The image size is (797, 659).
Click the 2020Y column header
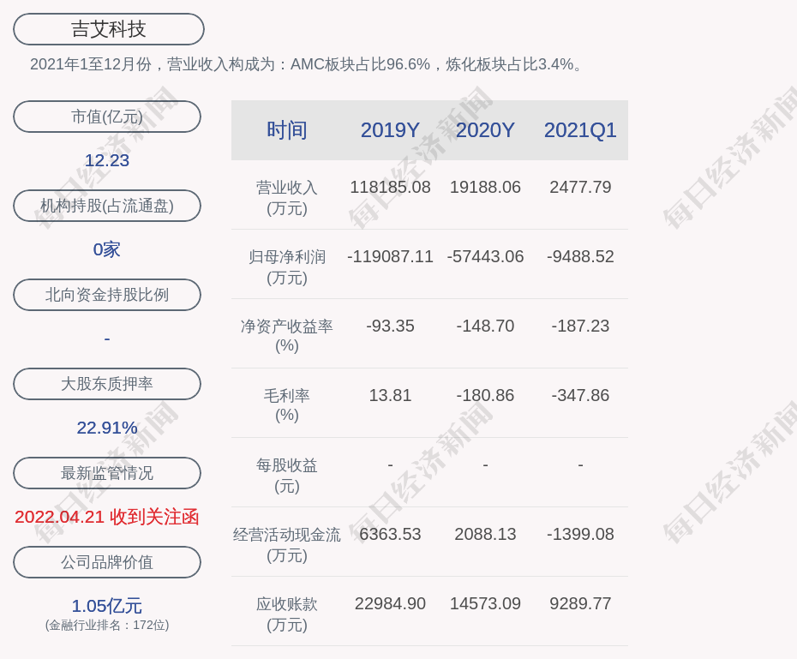point(485,130)
